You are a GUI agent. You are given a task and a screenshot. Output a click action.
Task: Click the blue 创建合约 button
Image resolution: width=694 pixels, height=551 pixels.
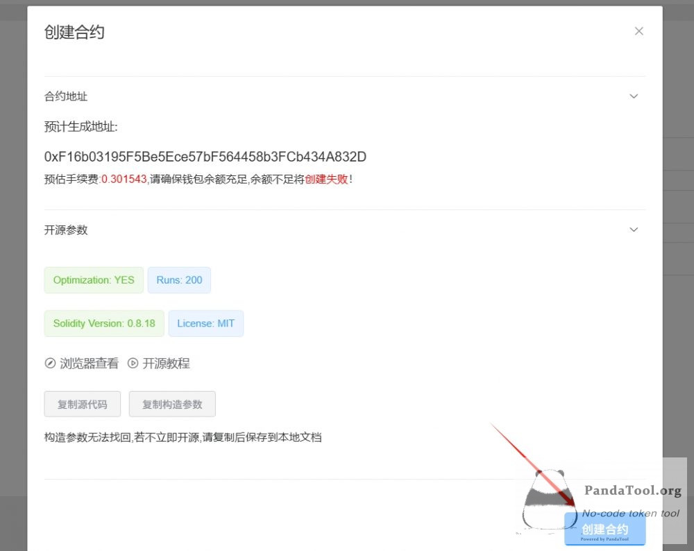tap(604, 529)
